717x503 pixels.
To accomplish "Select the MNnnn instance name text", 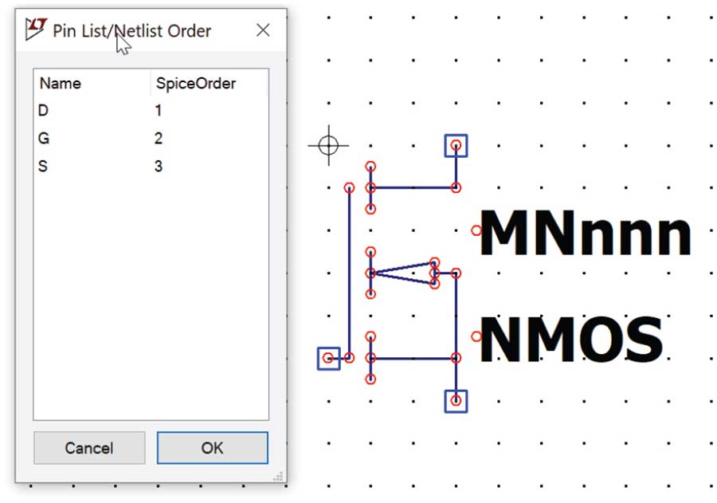I will (586, 234).
